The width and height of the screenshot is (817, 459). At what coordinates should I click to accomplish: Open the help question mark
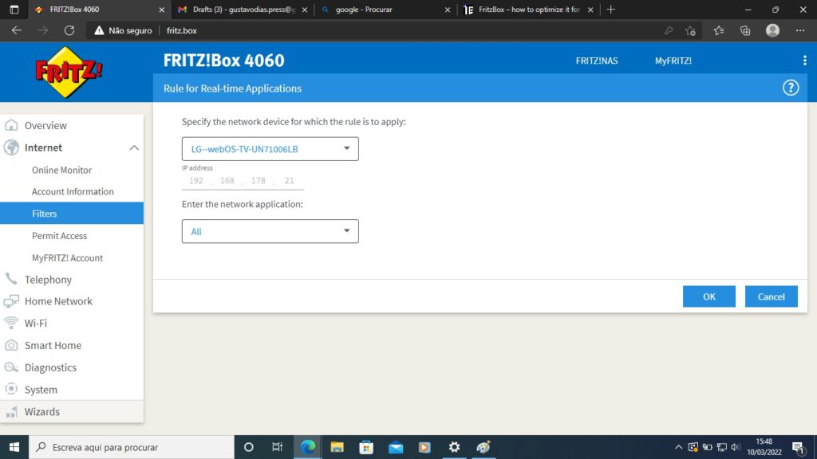791,88
